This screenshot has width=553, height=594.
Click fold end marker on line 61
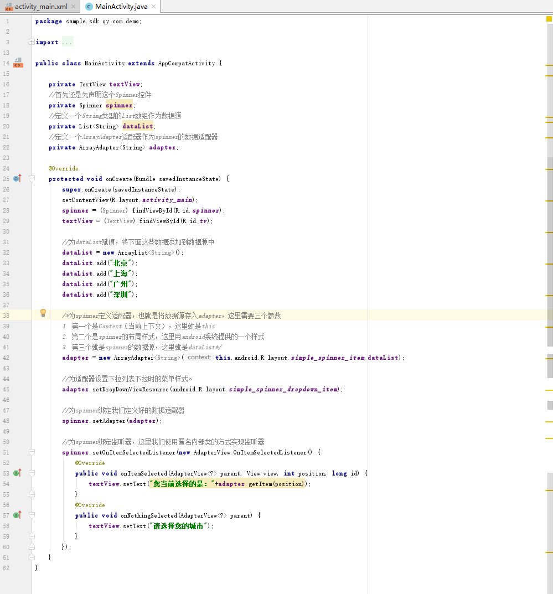coord(32,557)
